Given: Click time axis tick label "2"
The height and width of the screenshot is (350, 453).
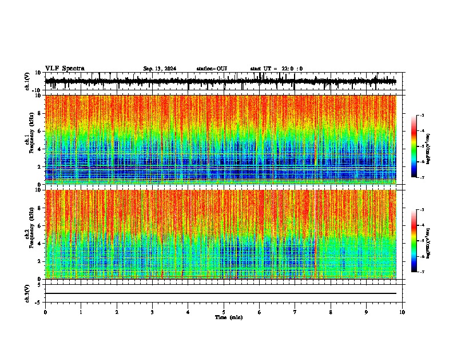Looking at the screenshot, I should tap(117, 312).
